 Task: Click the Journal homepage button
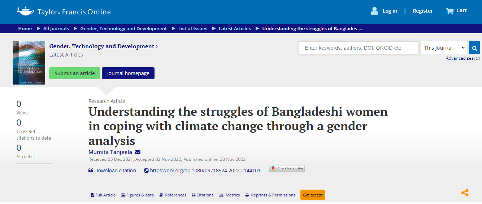128,73
